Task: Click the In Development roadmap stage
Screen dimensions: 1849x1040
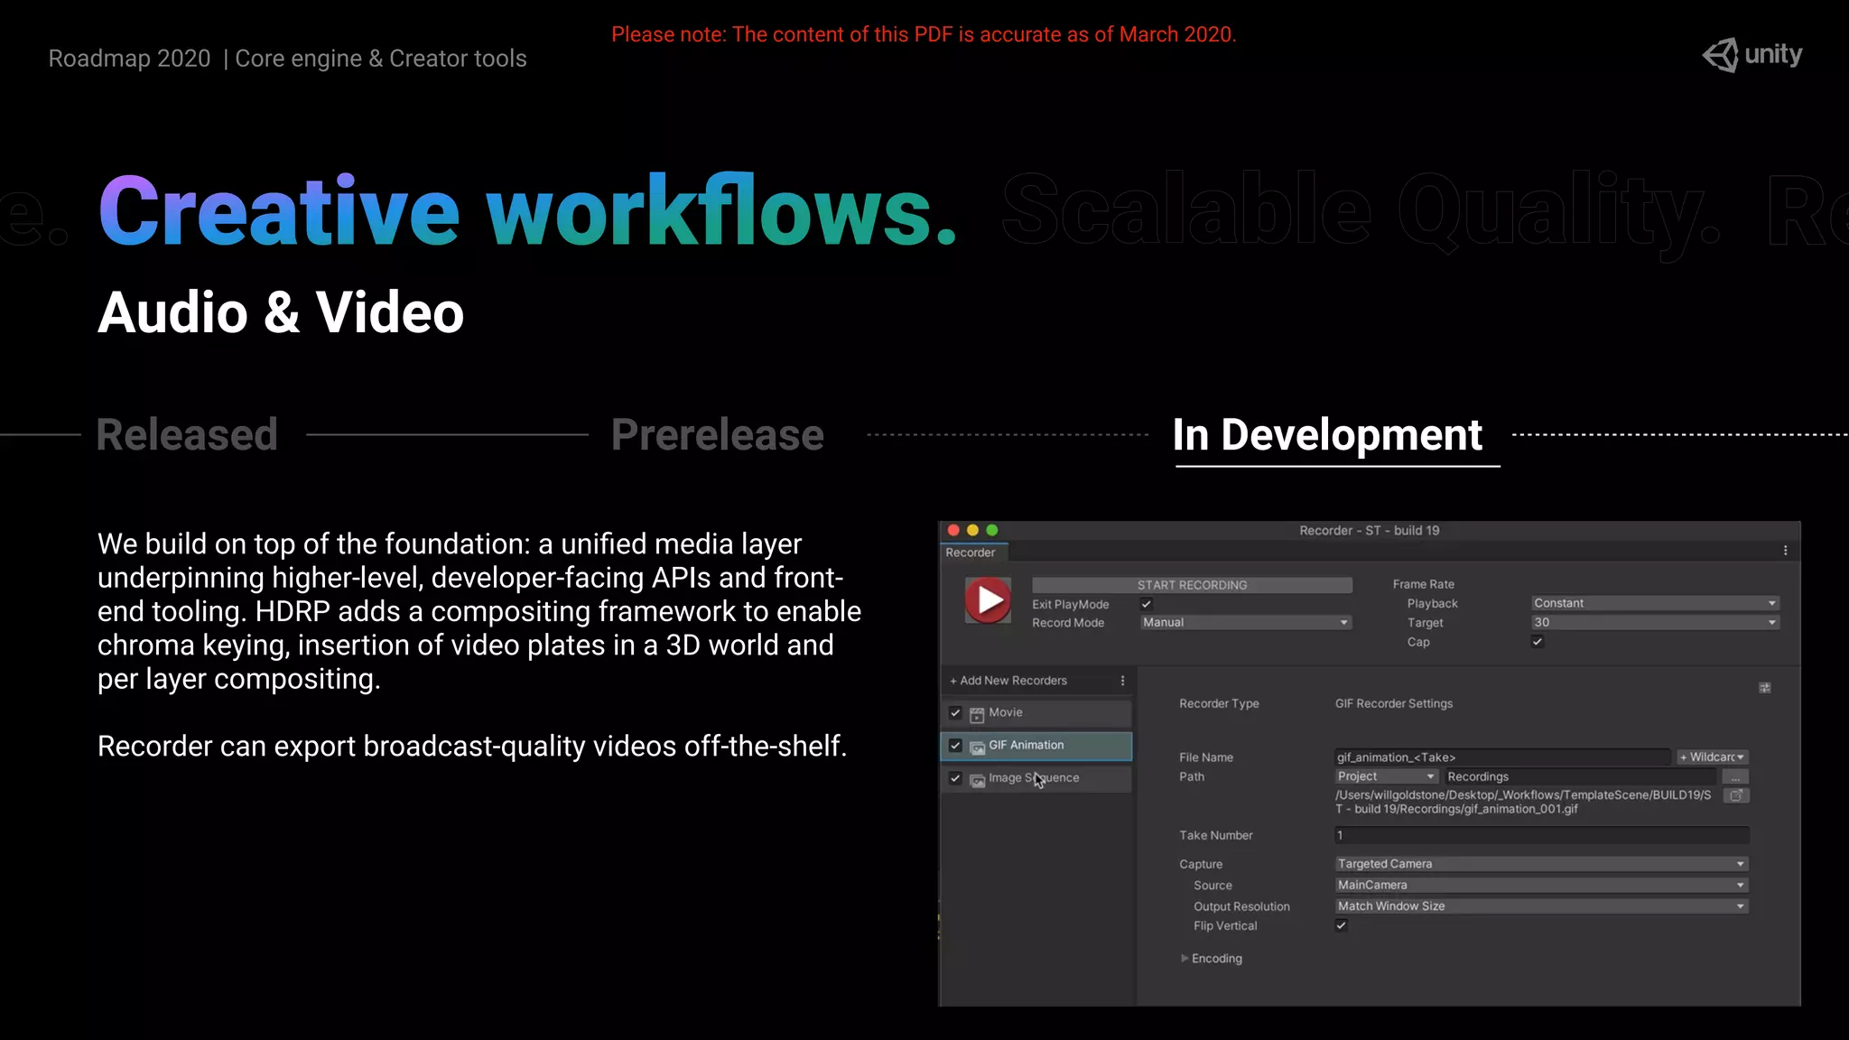Action: click(1327, 435)
